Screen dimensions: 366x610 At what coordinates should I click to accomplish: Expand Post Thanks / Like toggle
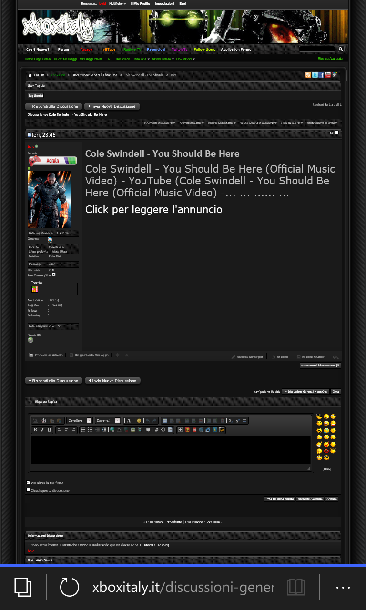(x=54, y=274)
